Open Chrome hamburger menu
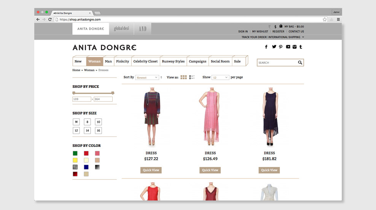Screen dimensions: 376x210 (x=338, y=19)
